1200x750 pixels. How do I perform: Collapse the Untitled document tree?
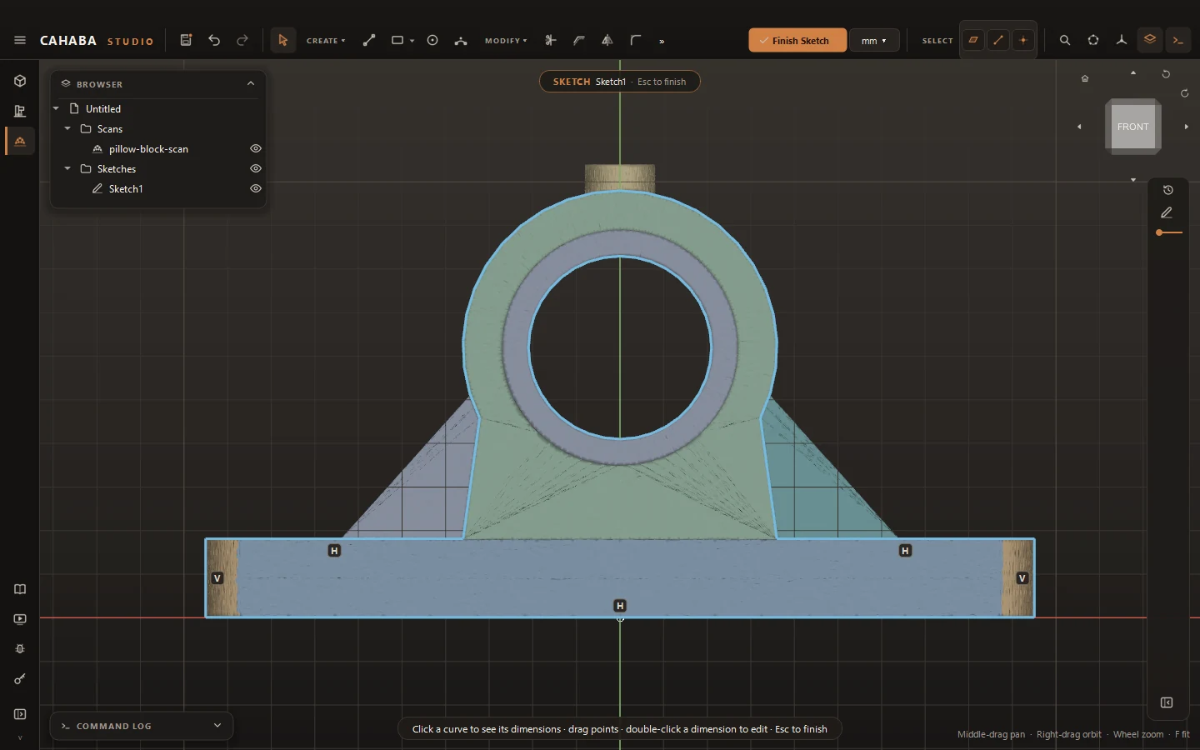click(x=56, y=108)
